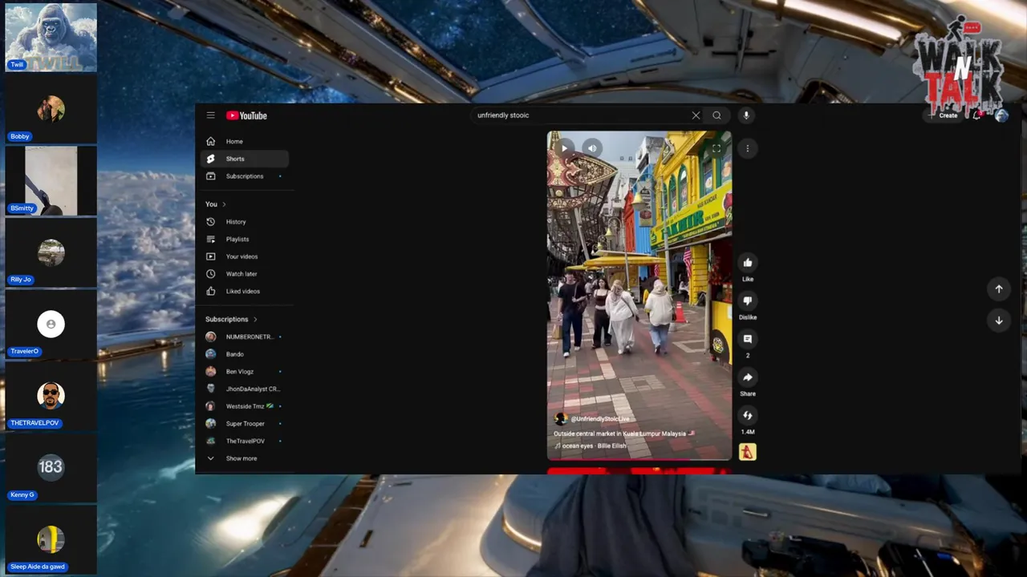The image size is (1027, 577).
Task: Click the search magnifier button
Action: 717,115
